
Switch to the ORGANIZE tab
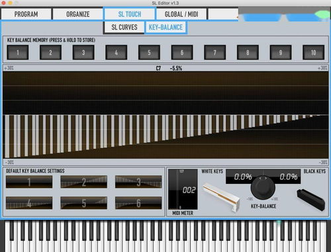(x=78, y=14)
